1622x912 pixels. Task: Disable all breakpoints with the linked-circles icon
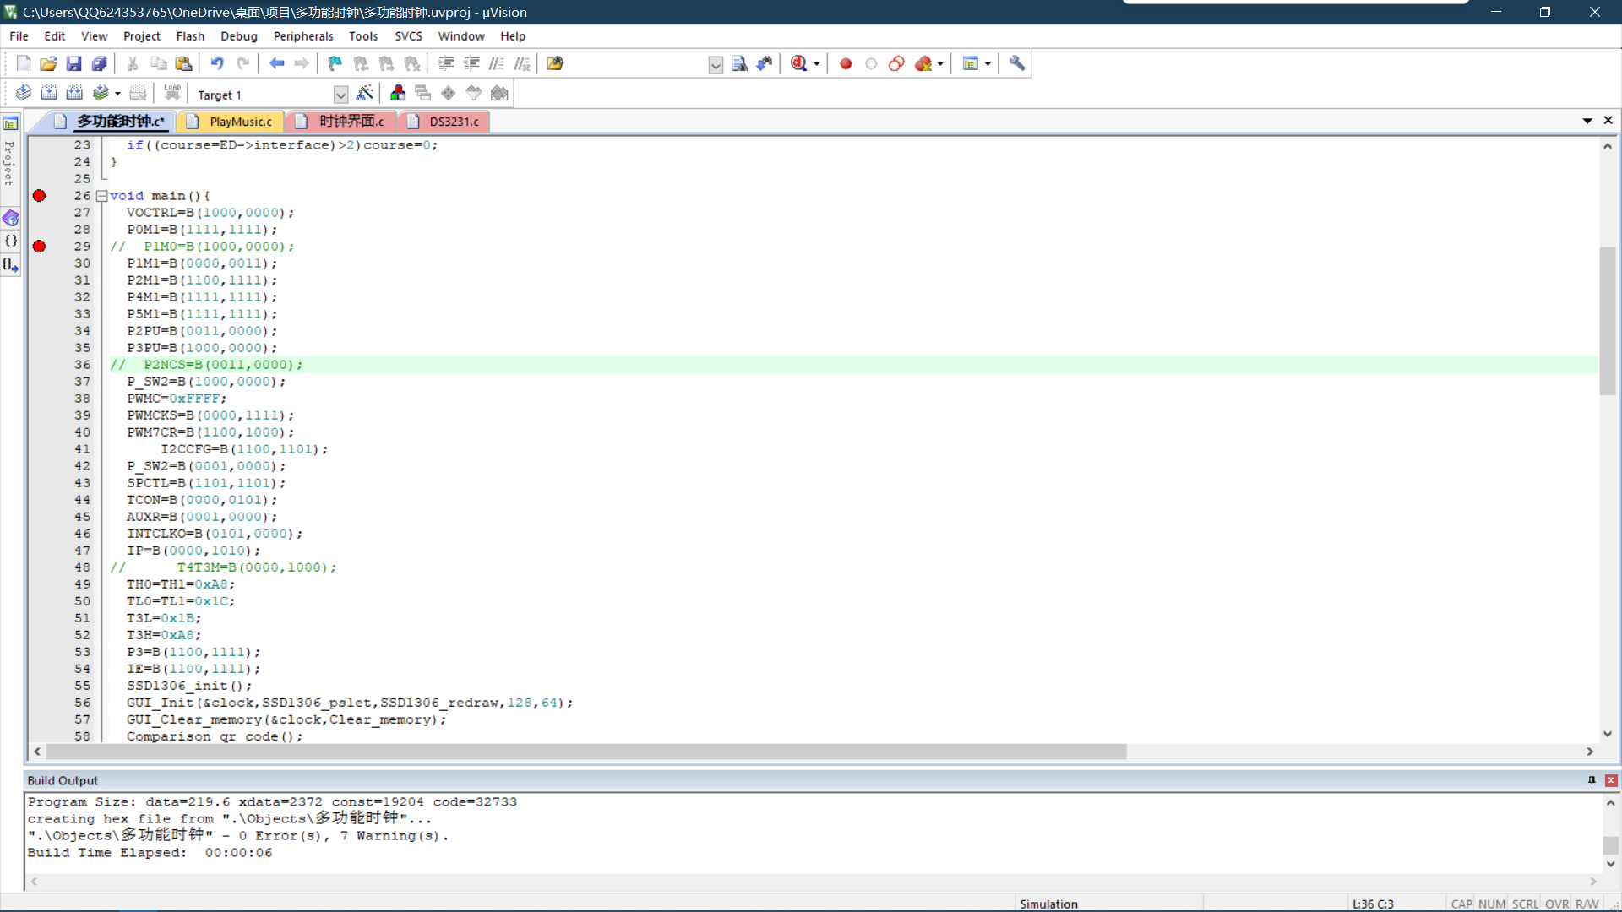pos(896,63)
